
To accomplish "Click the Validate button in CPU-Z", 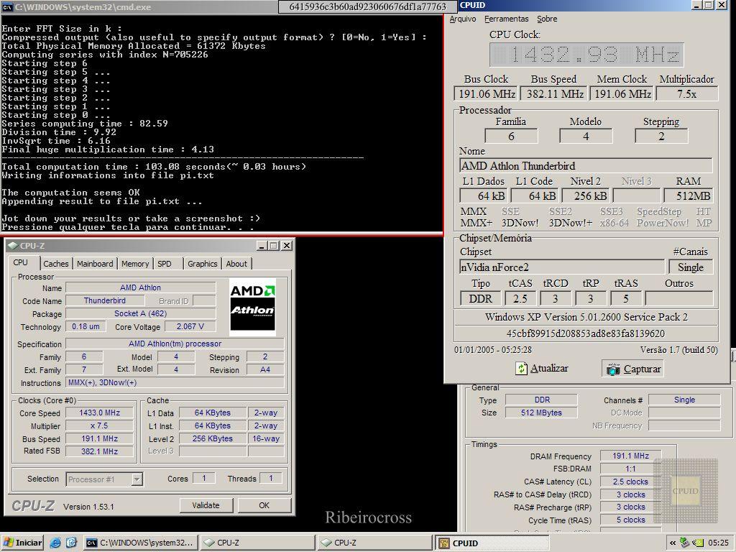I will click(x=206, y=505).
